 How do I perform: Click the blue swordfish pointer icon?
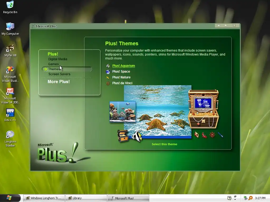220,135
